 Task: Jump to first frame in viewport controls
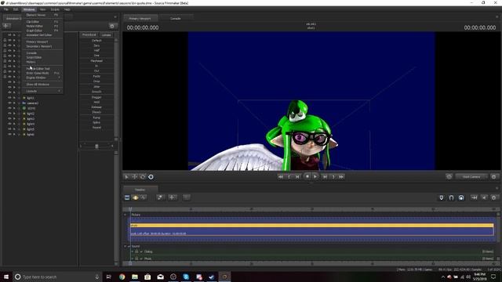point(281,176)
